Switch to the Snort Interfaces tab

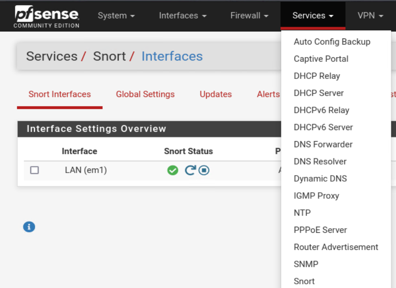[60, 94]
